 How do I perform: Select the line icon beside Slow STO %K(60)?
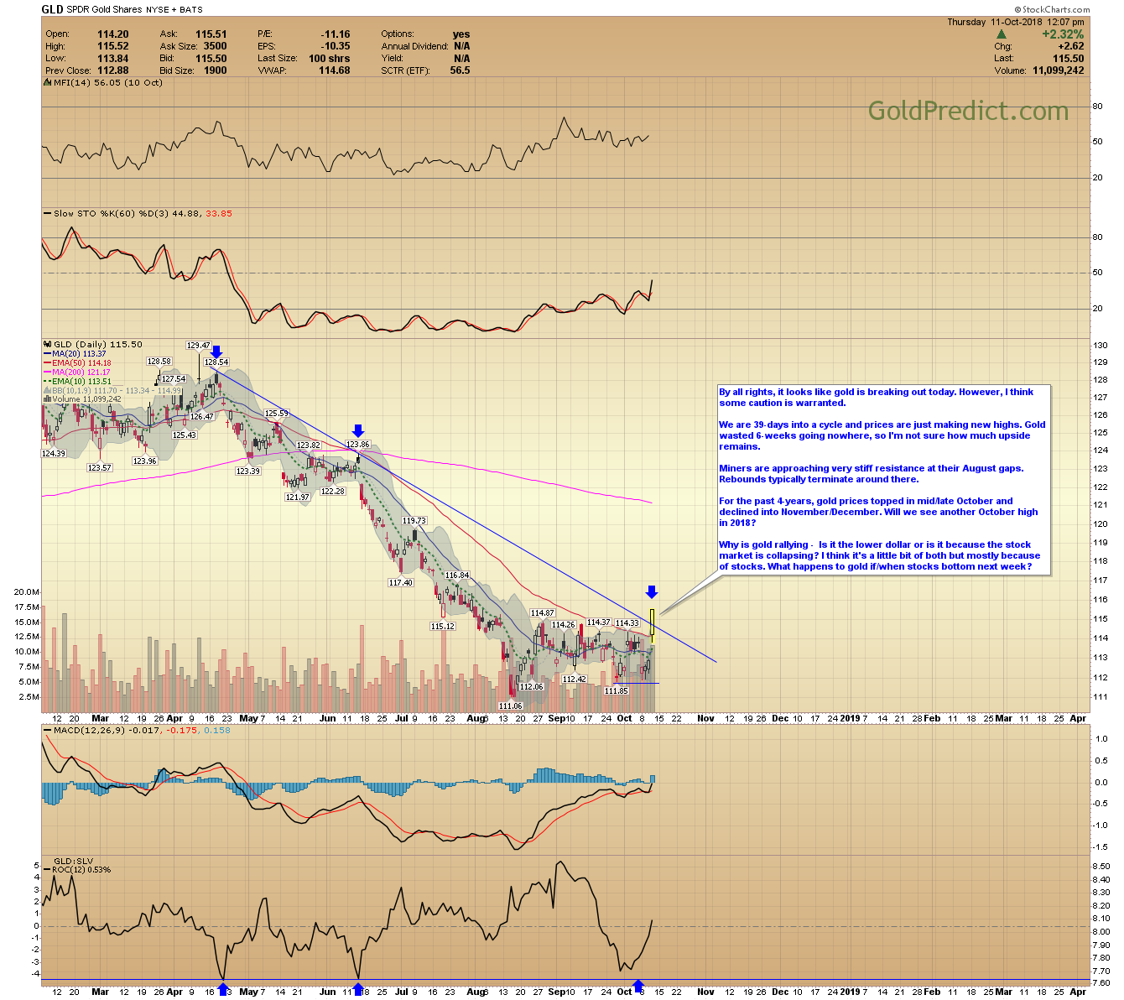47,213
